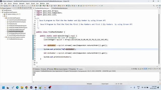This screenshot has width=161, height=90.
Task: Close the Console view tab
Action: [x=84, y=69]
